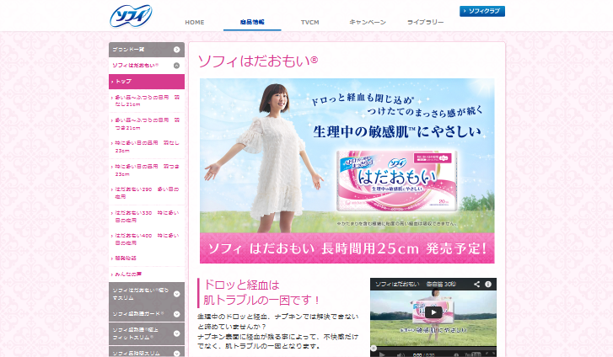Open the HOME tab
The image size is (613, 357).
(x=194, y=22)
